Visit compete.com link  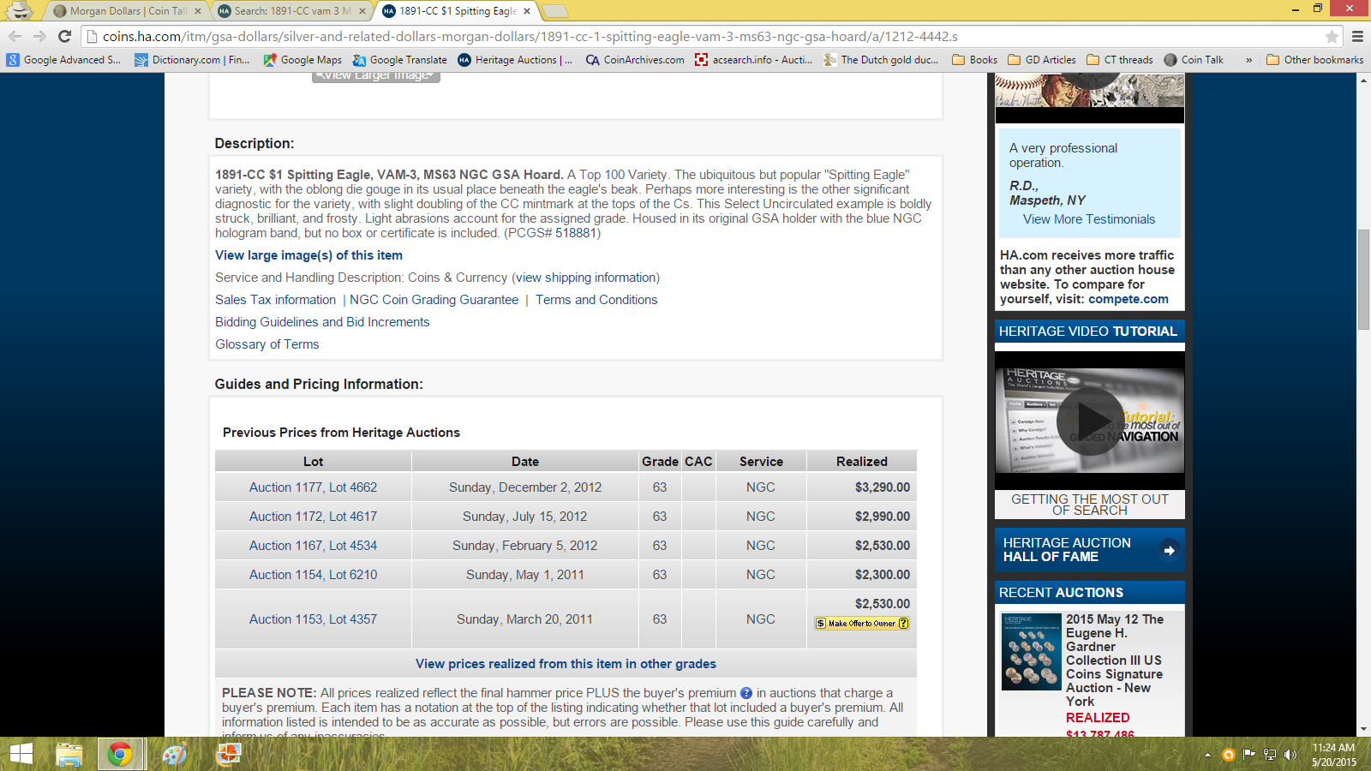(x=1129, y=299)
